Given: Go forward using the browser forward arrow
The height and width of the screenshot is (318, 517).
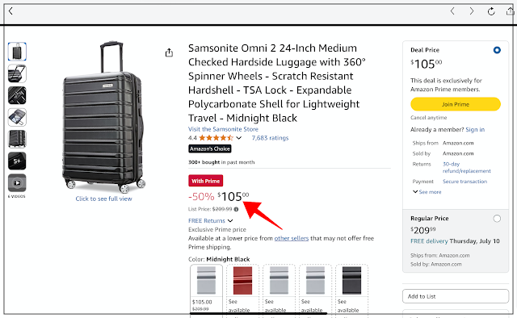Looking at the screenshot, I should coord(472,11).
